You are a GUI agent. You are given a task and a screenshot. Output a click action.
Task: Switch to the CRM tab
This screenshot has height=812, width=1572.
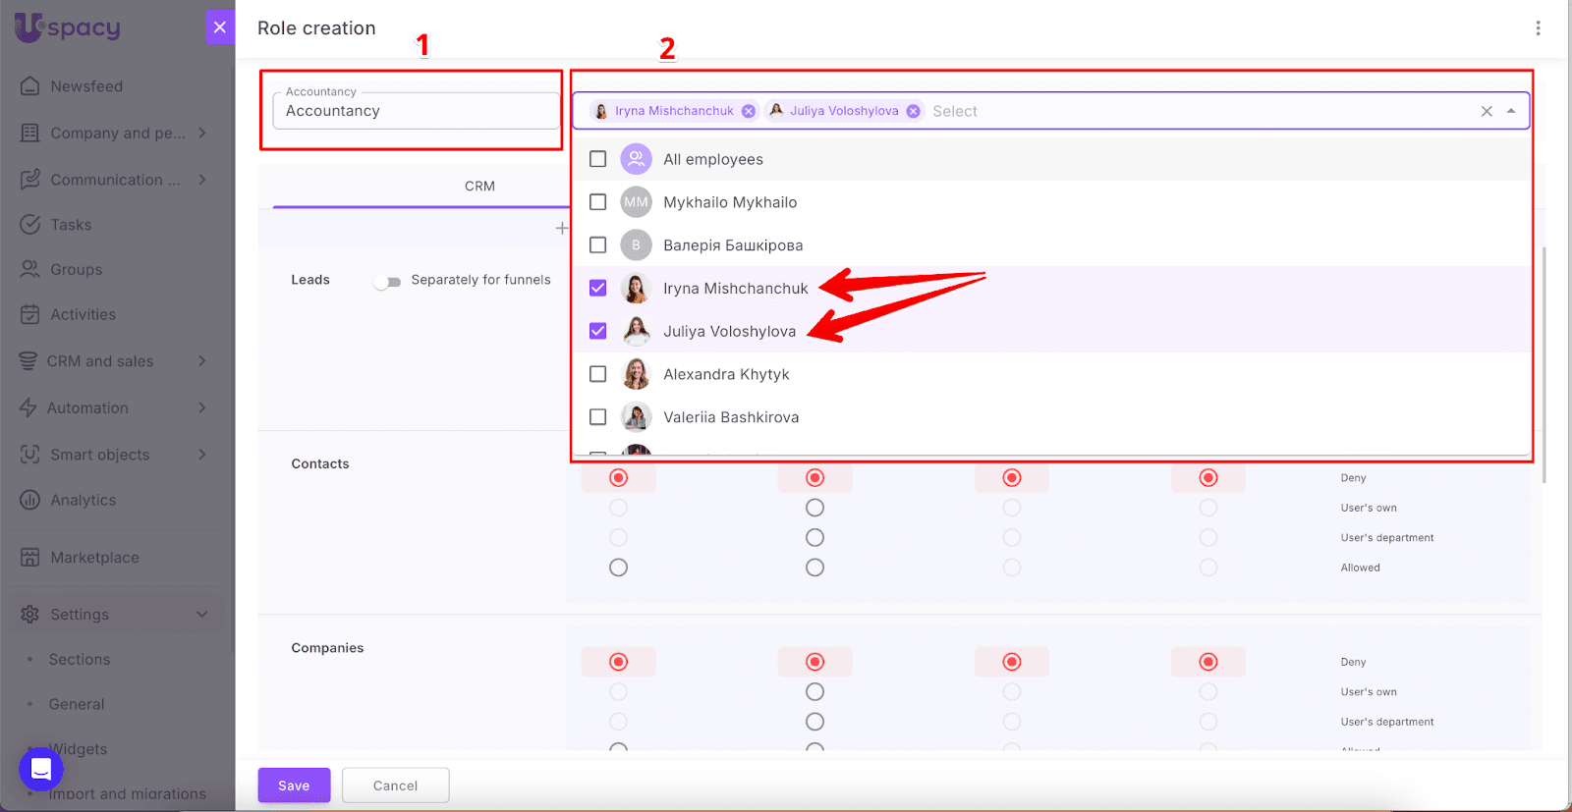pyautogui.click(x=479, y=187)
